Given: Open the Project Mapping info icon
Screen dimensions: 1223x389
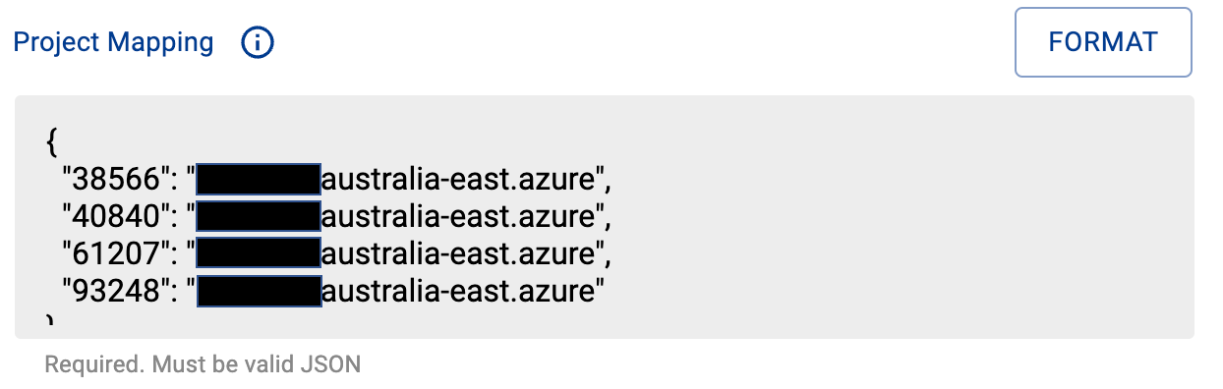Looking at the screenshot, I should (258, 43).
